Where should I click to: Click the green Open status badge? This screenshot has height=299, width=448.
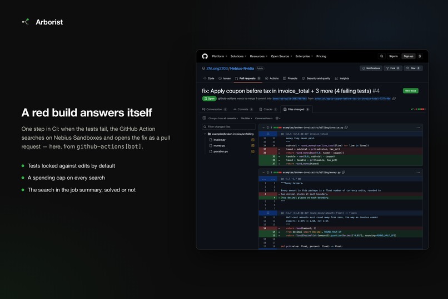(x=209, y=99)
